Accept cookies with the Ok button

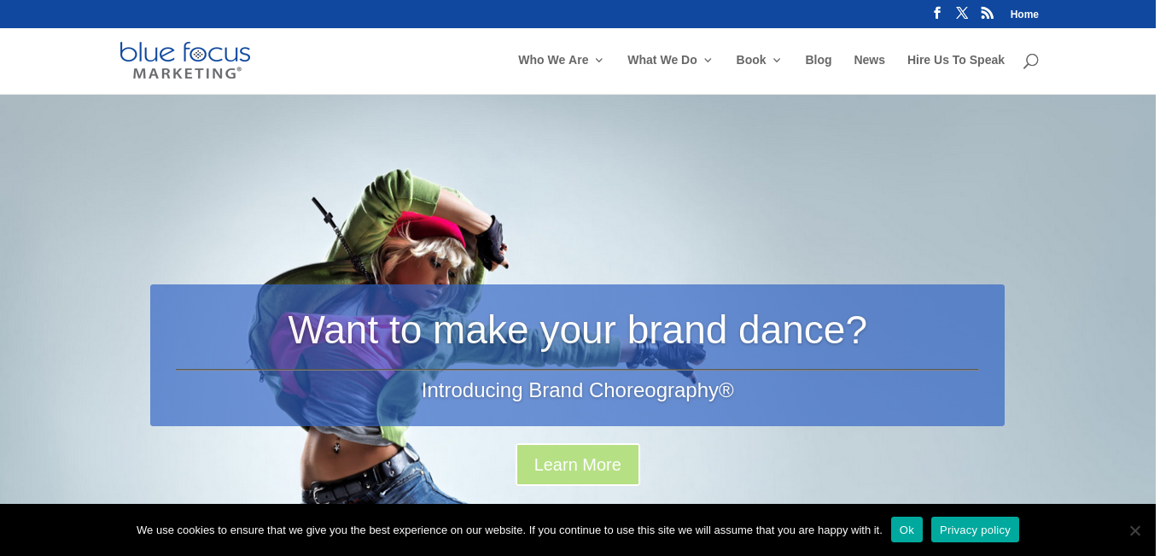click(x=907, y=530)
